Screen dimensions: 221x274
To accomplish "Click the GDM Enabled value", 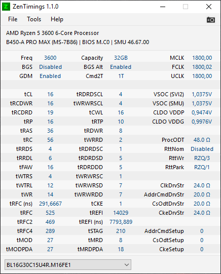I will (x=50, y=76).
